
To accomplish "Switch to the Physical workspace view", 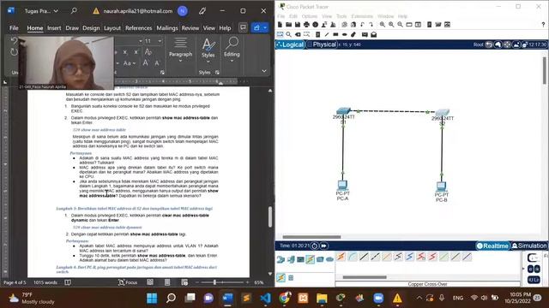I will [322, 44].
